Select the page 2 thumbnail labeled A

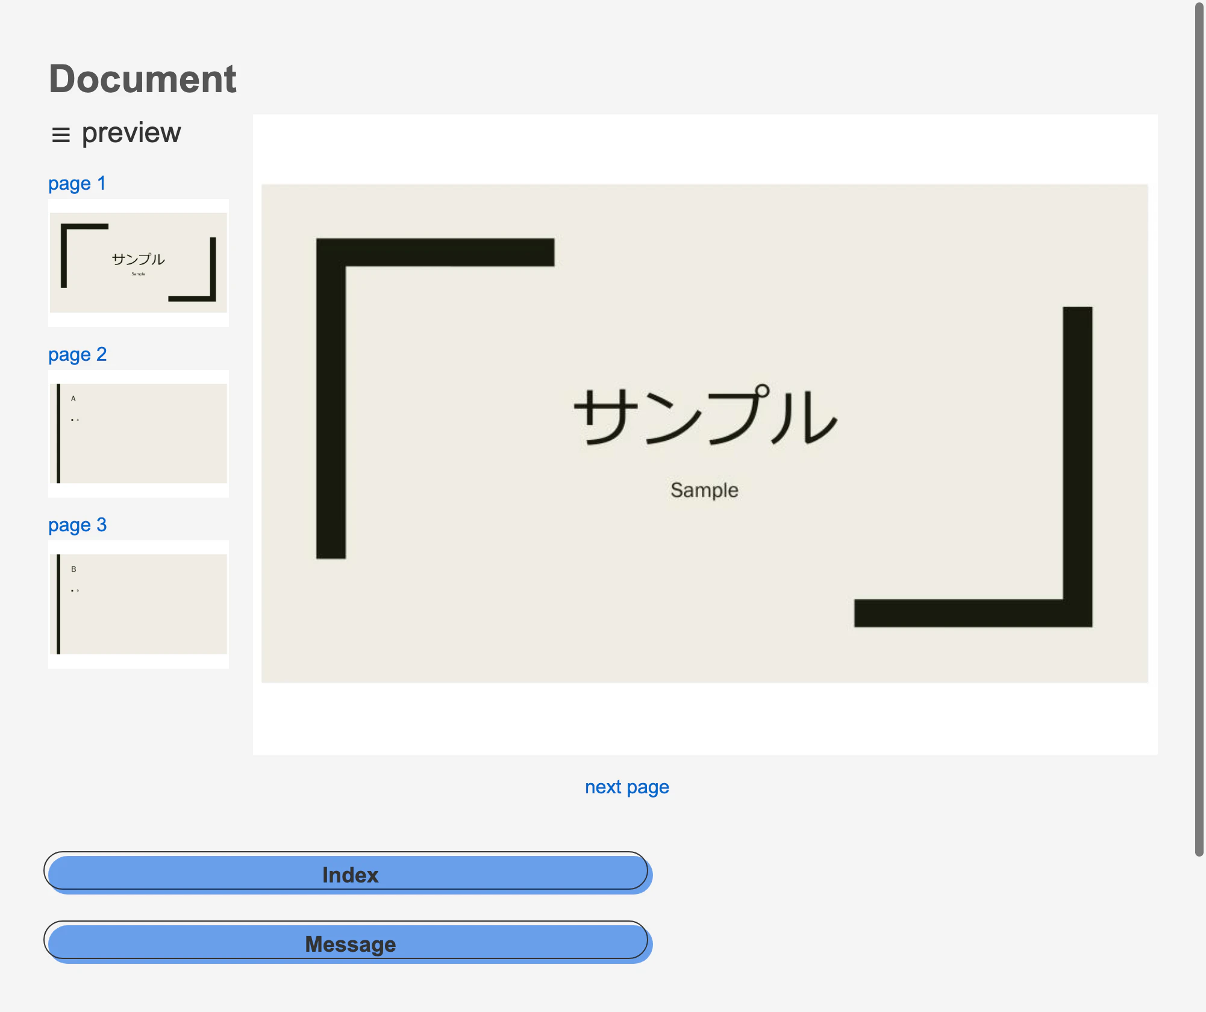(x=139, y=434)
